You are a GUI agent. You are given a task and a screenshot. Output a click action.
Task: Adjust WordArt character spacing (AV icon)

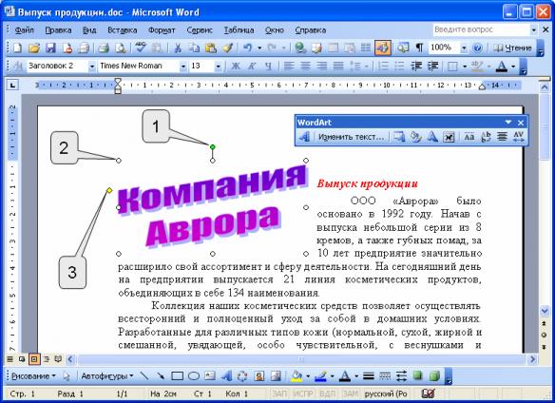[519, 137]
